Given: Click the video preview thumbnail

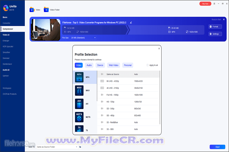Looking at the screenshot, I should click(x=45, y=30).
